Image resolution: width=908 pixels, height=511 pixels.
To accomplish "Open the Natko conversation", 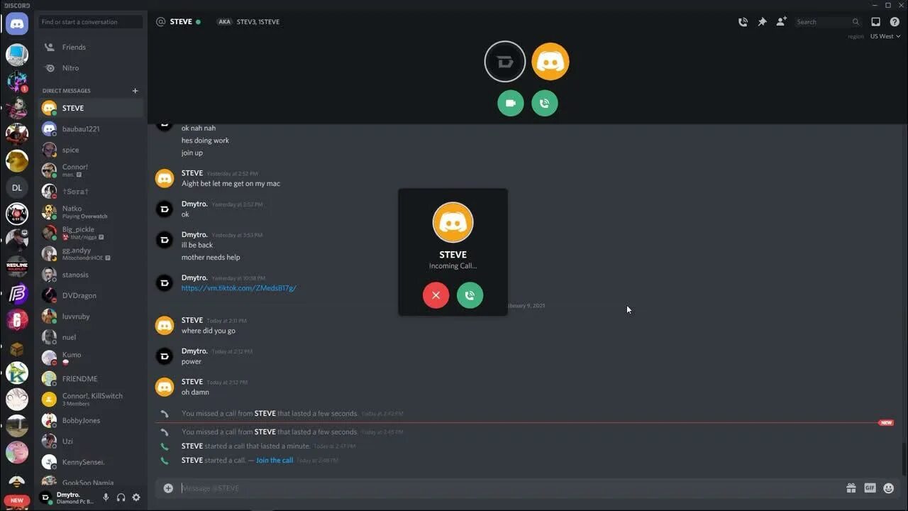I will (x=92, y=212).
